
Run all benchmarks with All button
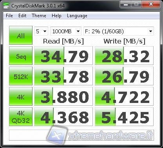click(x=21, y=35)
